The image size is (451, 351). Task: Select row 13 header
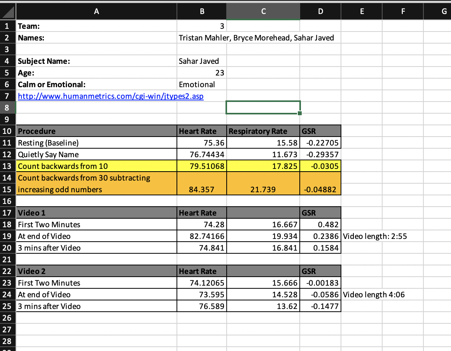point(7,166)
